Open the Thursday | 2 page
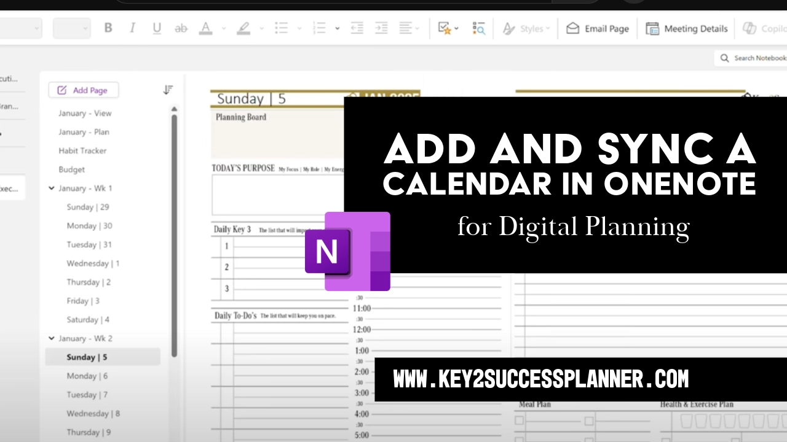 [x=89, y=282]
